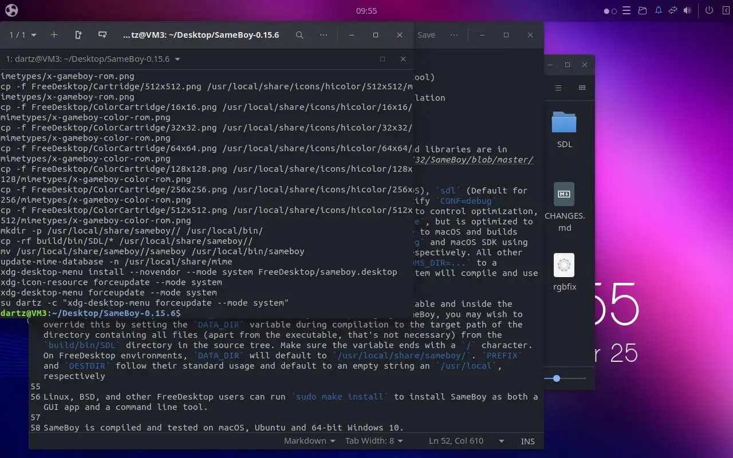Click the 'CONF=debug' text in the editor

point(466,201)
